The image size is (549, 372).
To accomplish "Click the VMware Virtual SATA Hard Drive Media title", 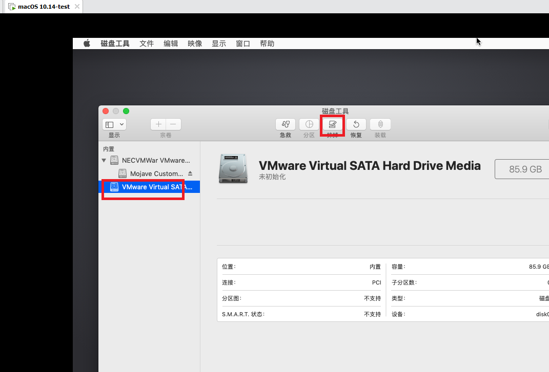I will click(370, 165).
